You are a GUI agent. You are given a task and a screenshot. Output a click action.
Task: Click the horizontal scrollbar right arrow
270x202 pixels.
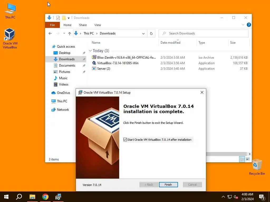tap(249, 154)
